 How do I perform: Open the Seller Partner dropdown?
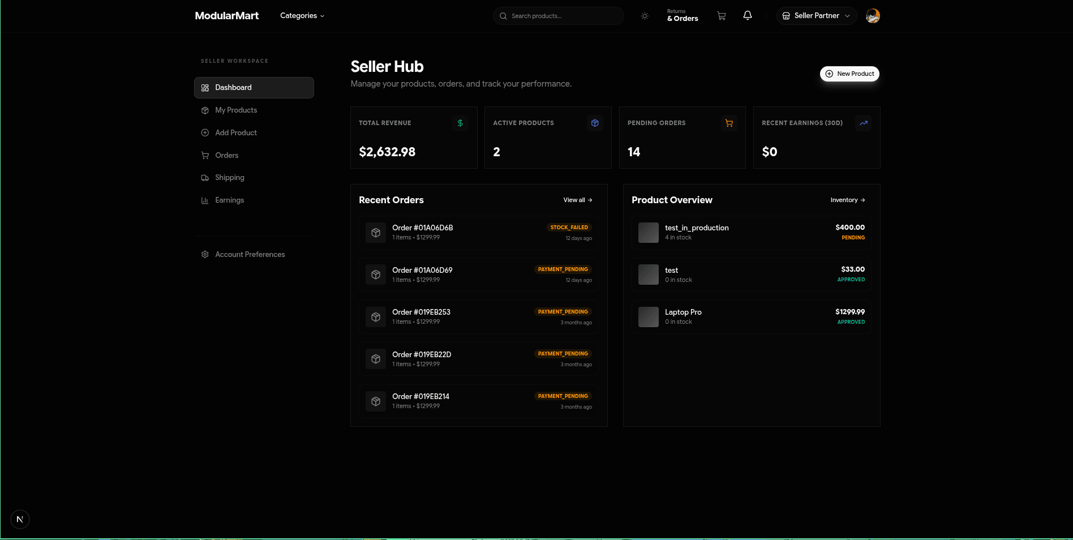[817, 16]
